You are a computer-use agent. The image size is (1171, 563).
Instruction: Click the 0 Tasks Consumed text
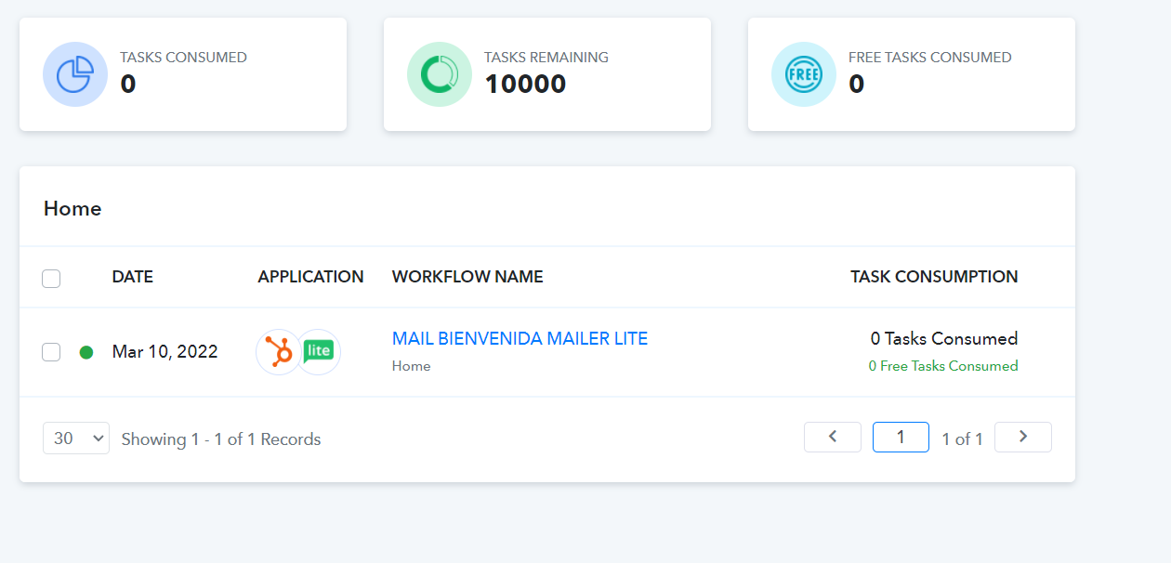pyautogui.click(x=944, y=338)
